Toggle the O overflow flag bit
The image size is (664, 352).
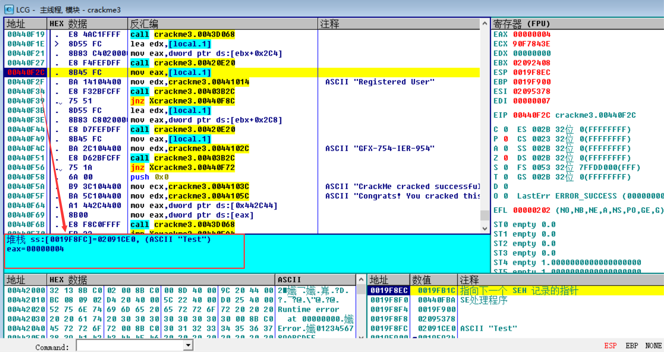[506, 196]
